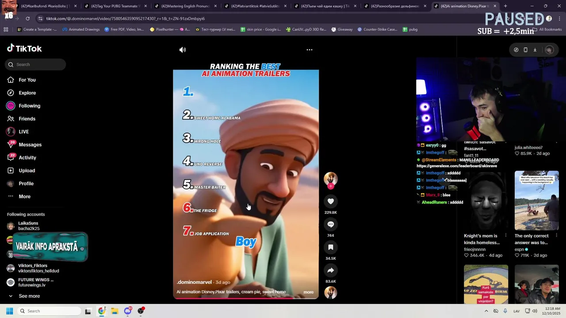Open .dominomarvel username on video
Screen dimensions: 566x318
coord(194,282)
